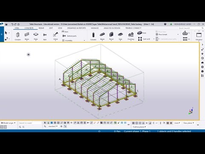Toggle the X intersection snap switch

(146, 123)
